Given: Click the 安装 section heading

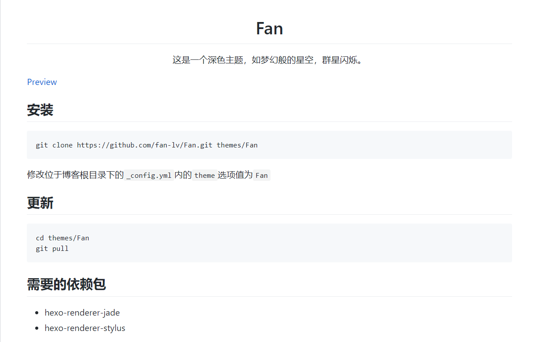Looking at the screenshot, I should 40,110.
